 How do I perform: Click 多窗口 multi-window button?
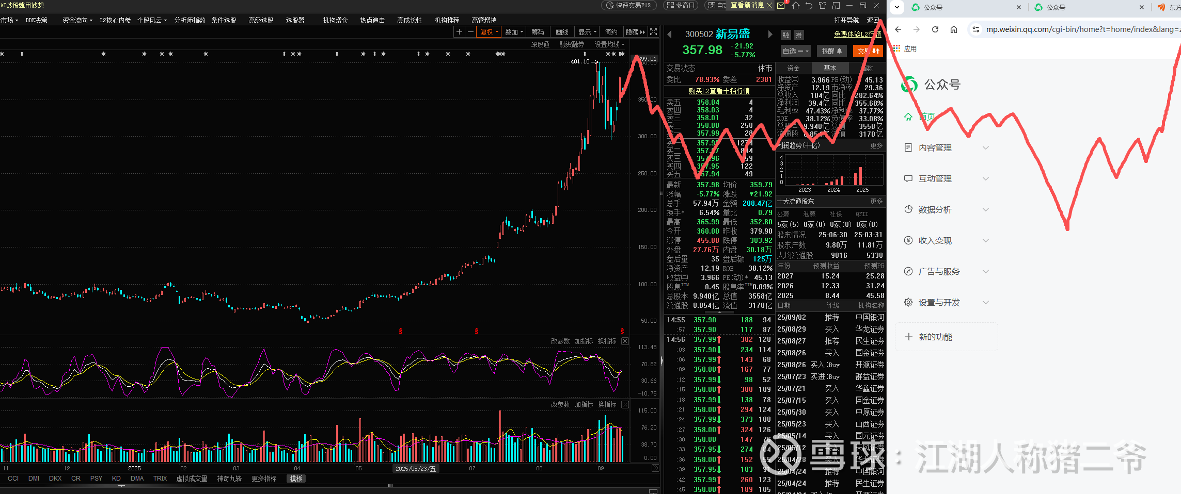coord(680,5)
